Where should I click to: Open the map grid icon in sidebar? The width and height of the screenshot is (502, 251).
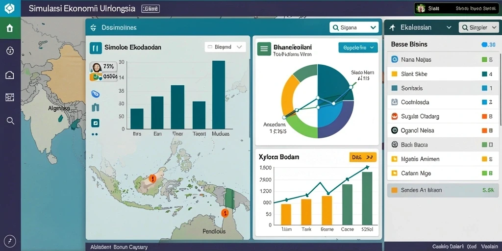10,98
